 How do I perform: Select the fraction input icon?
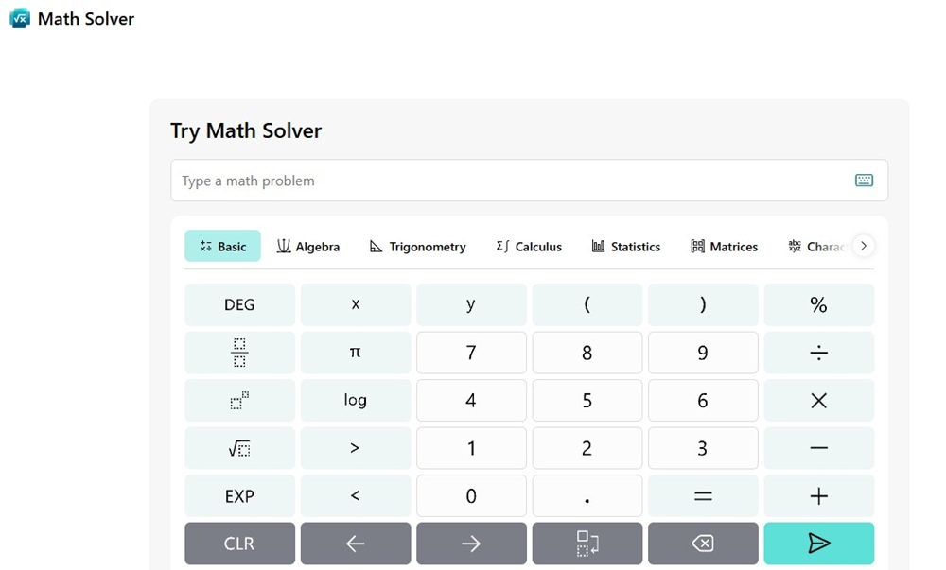coord(239,352)
